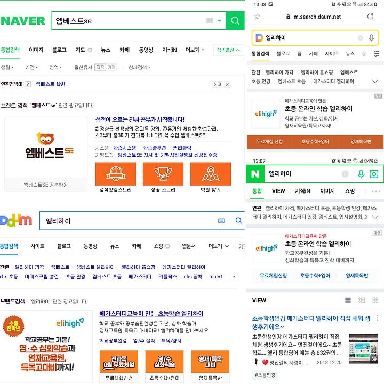Tap the #초등인강 hashtag chip
Viewport: 384px width, 384px height.
pyautogui.click(x=265, y=375)
